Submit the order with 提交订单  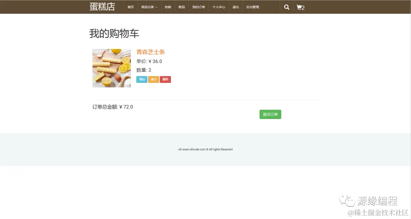(x=270, y=114)
